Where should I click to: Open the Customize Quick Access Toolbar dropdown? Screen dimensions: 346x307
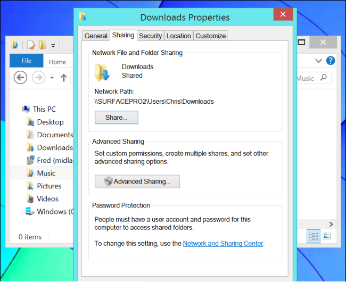(x=53, y=45)
